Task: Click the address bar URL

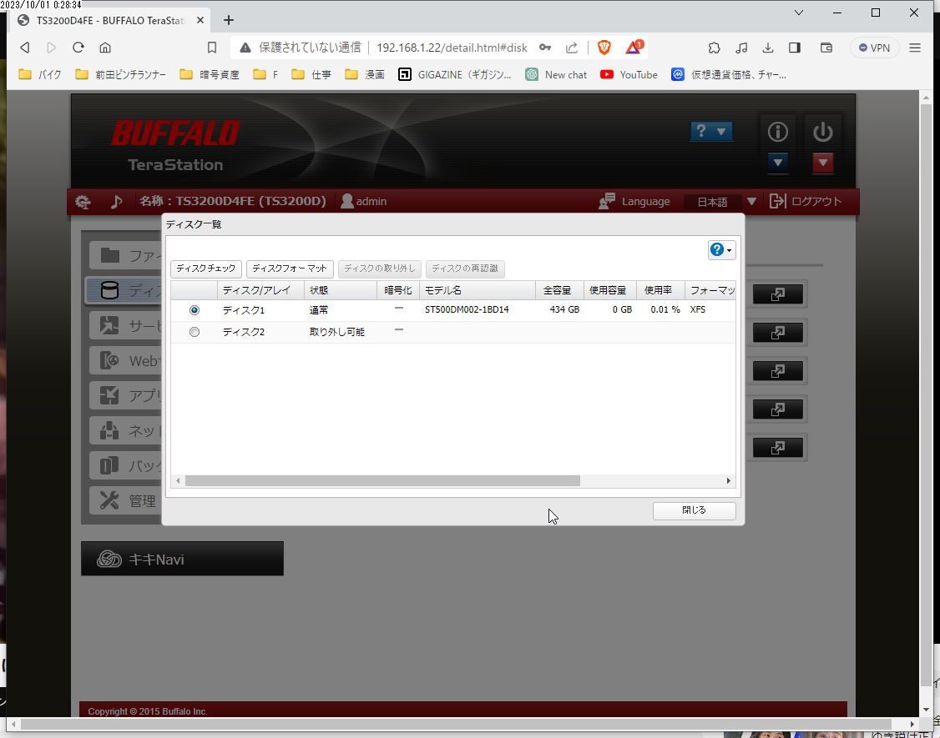Action: pyautogui.click(x=452, y=48)
